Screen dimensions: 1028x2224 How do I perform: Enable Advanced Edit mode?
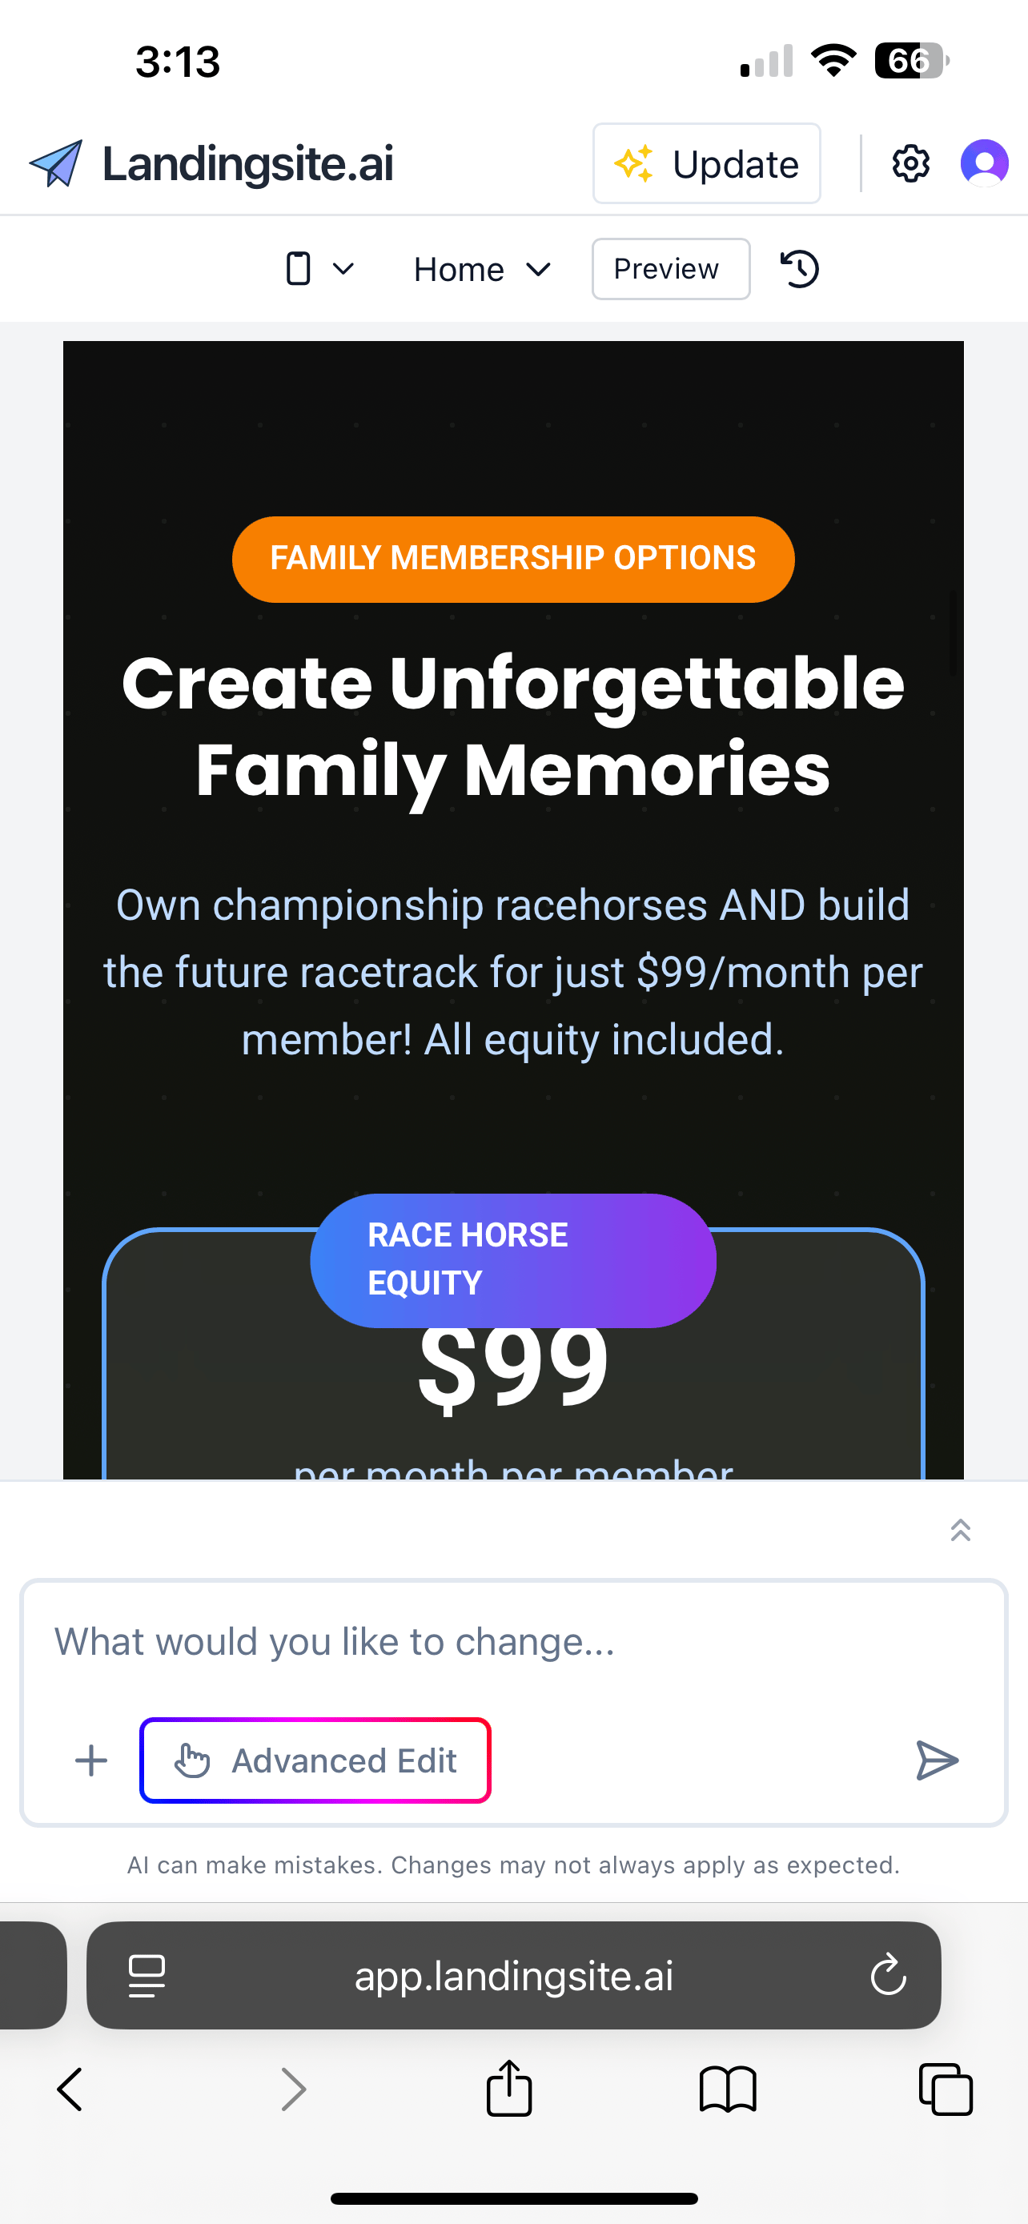(x=315, y=1760)
